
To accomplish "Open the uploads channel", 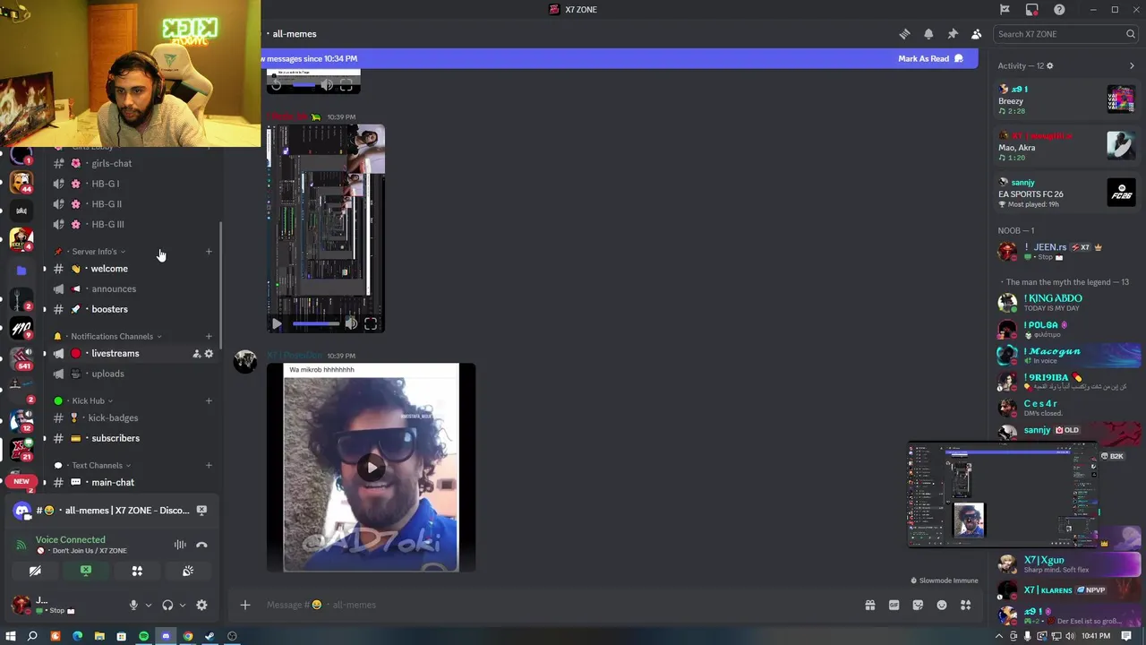I will click(x=133, y=374).
